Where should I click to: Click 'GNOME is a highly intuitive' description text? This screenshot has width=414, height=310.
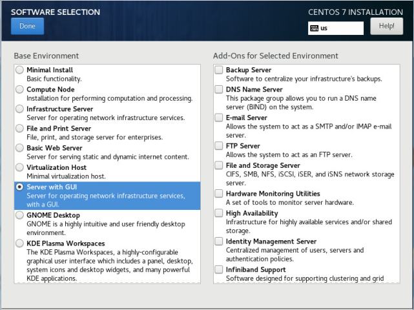pos(106,229)
